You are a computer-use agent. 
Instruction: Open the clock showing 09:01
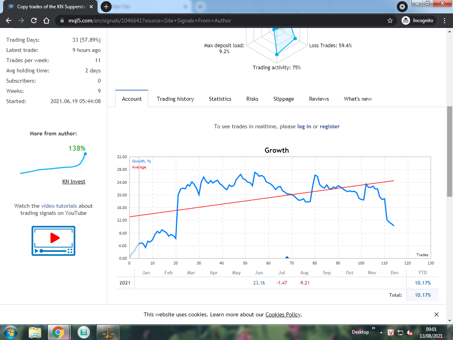click(x=431, y=333)
